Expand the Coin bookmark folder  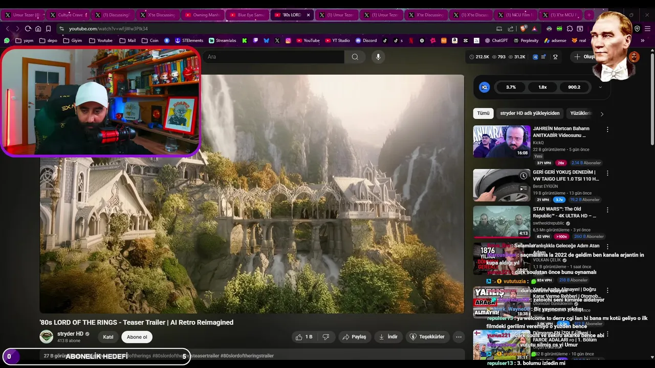[150, 40]
